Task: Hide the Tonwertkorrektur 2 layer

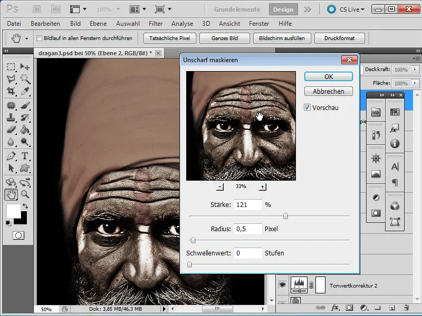Action: (x=282, y=285)
